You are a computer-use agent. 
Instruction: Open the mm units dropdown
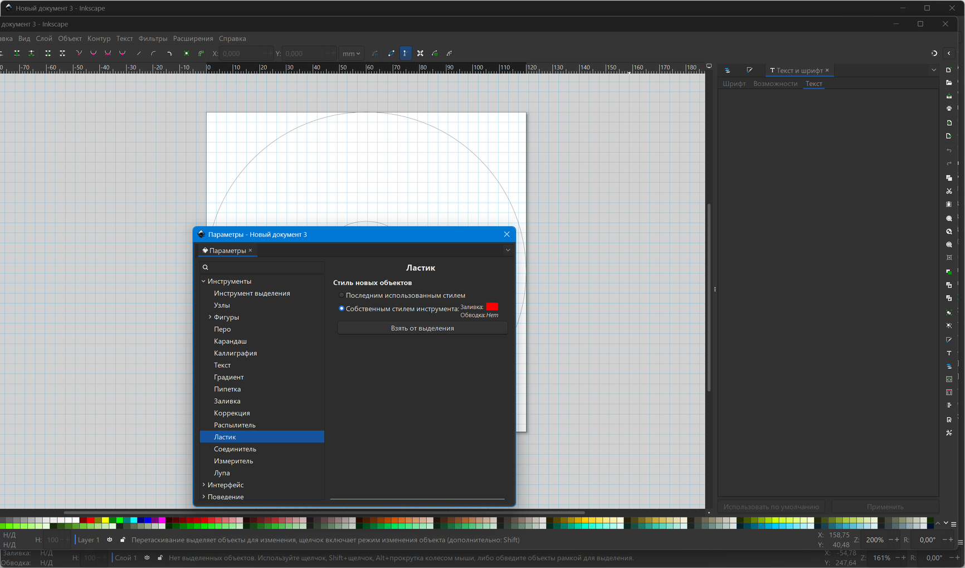(x=351, y=53)
